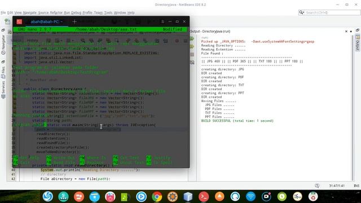This screenshot has height=203, width=361.
Task: Open the Team menu
Action: pyautogui.click(x=98, y=12)
